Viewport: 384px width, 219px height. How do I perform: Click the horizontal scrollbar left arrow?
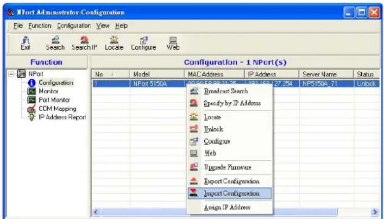(96, 212)
